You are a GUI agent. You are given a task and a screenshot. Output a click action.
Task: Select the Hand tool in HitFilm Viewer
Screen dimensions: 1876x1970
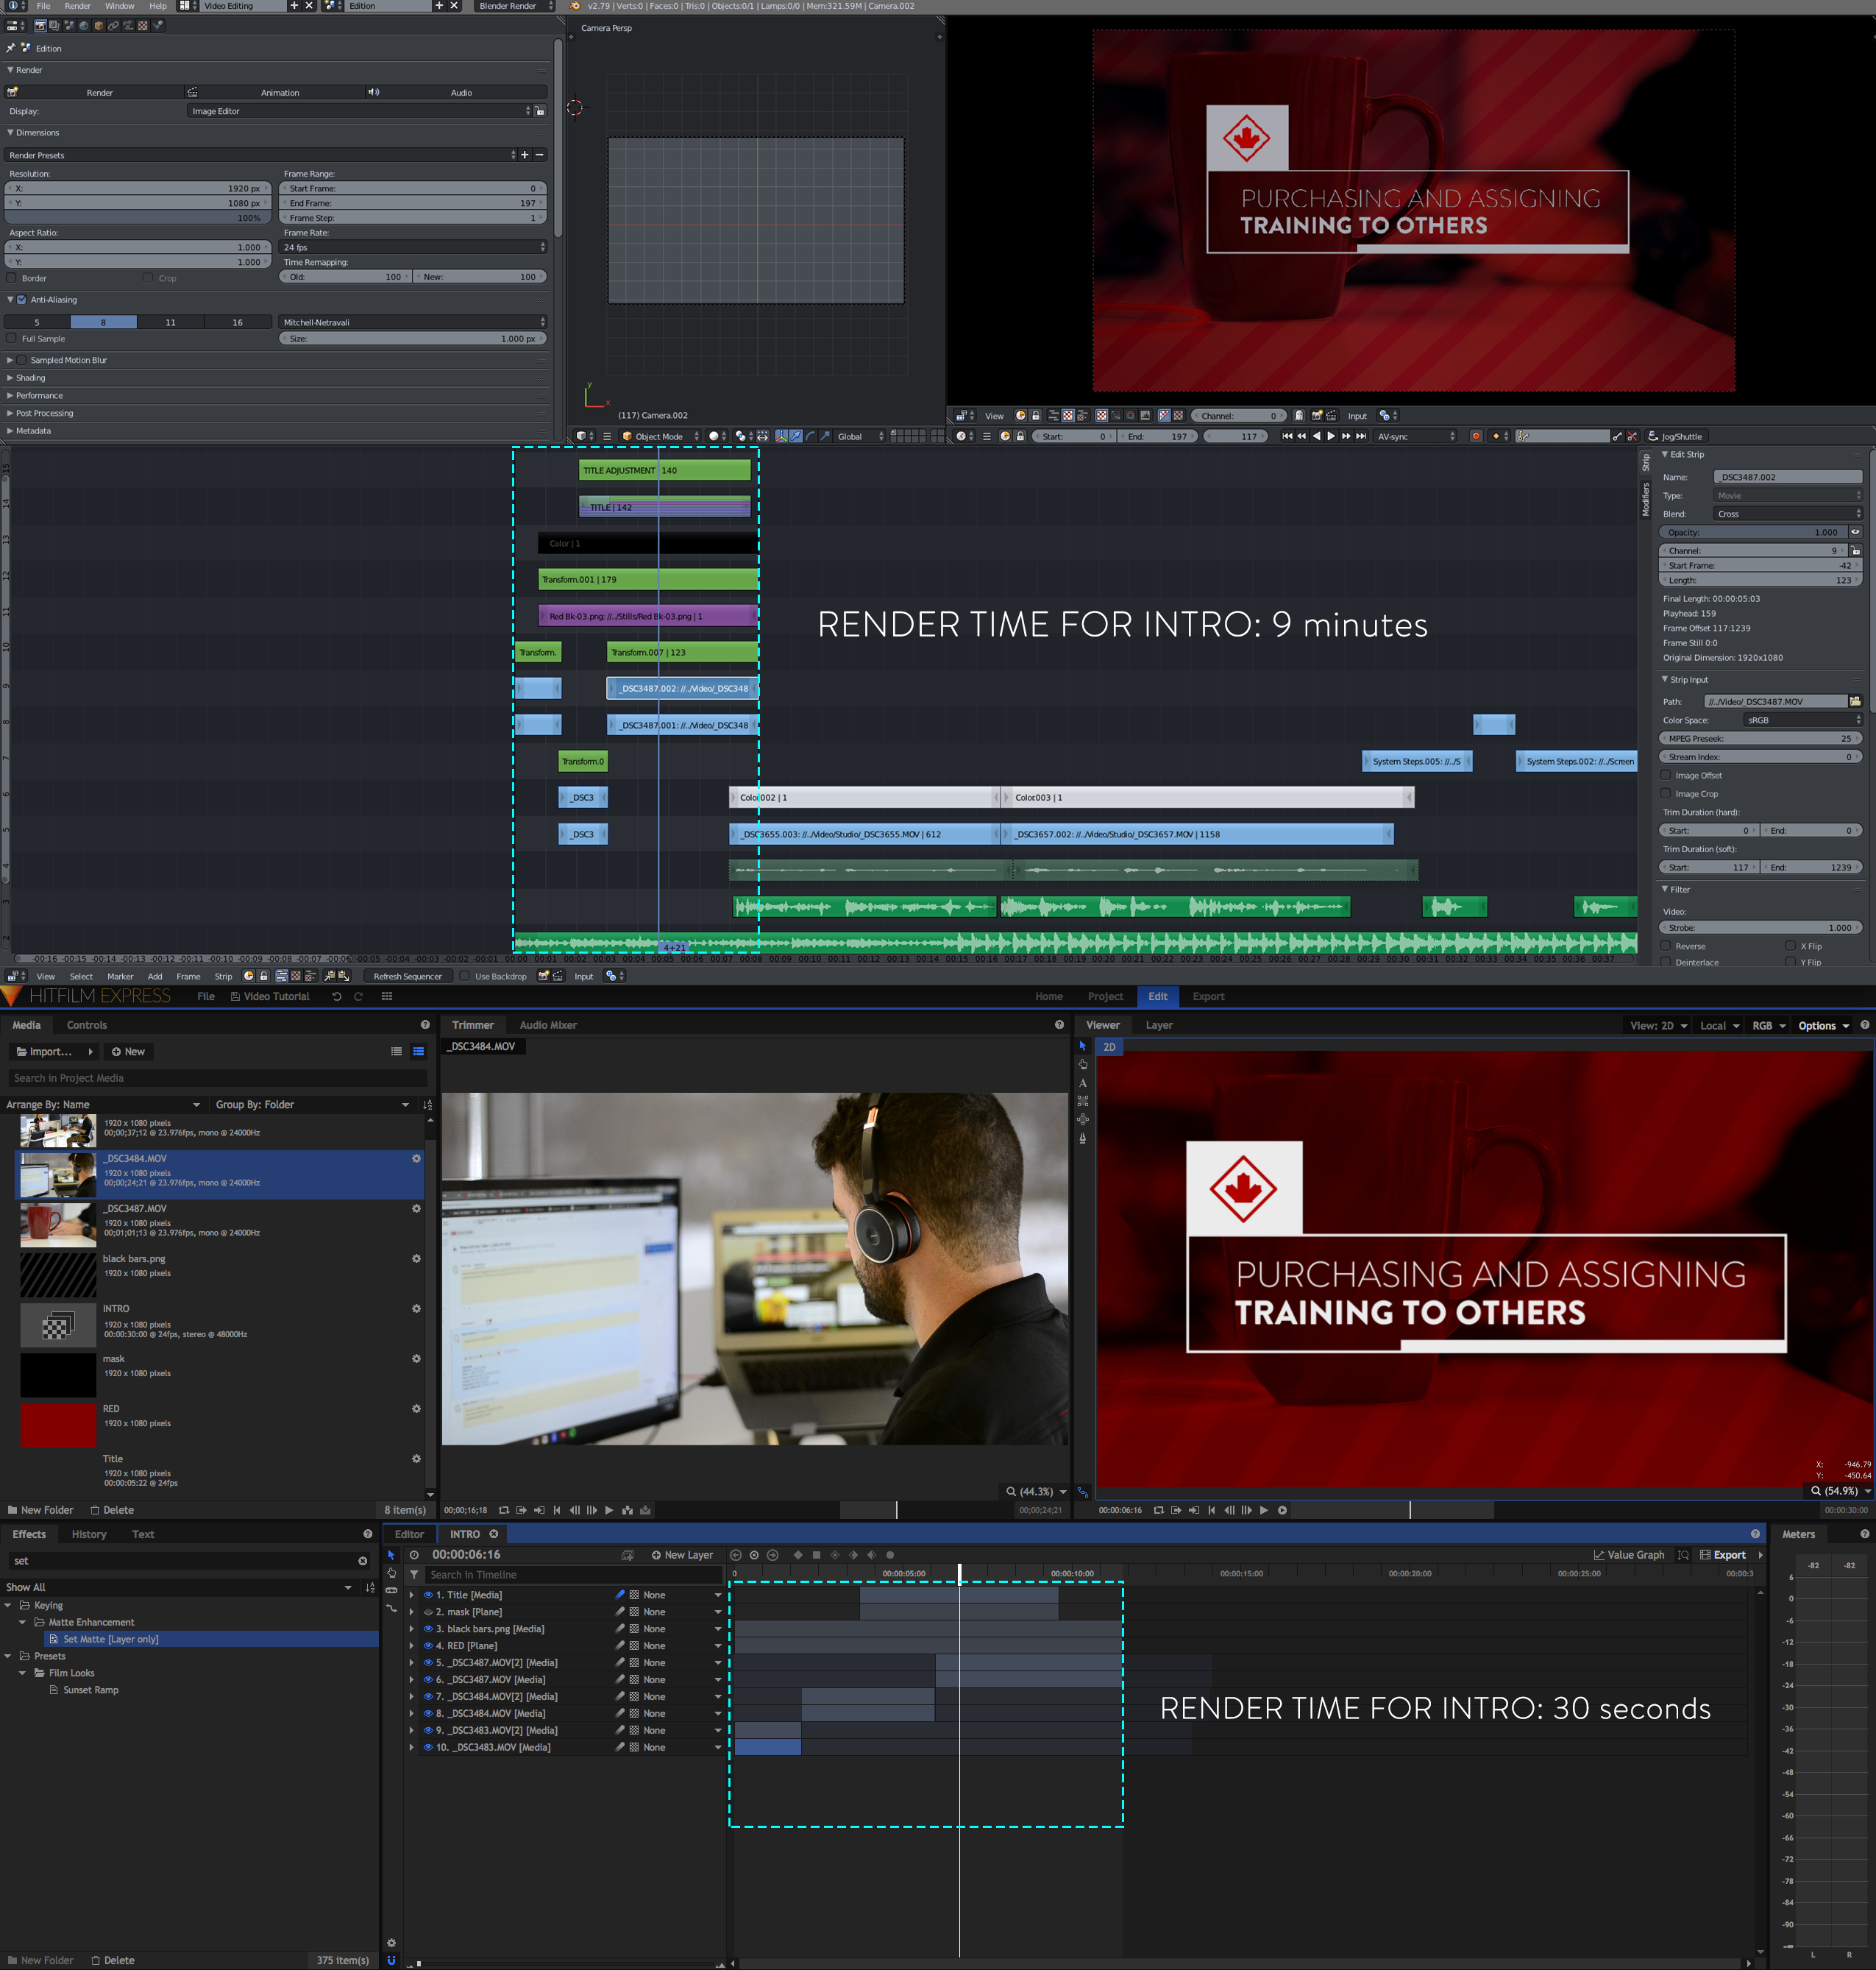tap(1082, 1063)
